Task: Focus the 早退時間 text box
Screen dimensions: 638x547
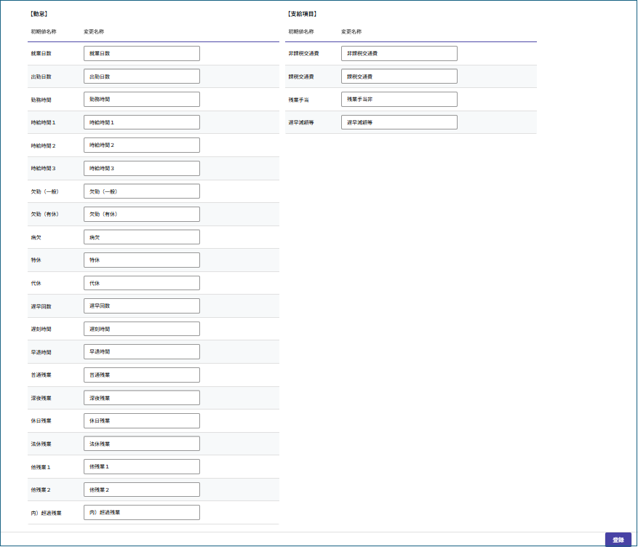Action: coord(141,352)
